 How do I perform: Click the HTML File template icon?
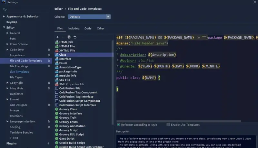(x=57, y=42)
